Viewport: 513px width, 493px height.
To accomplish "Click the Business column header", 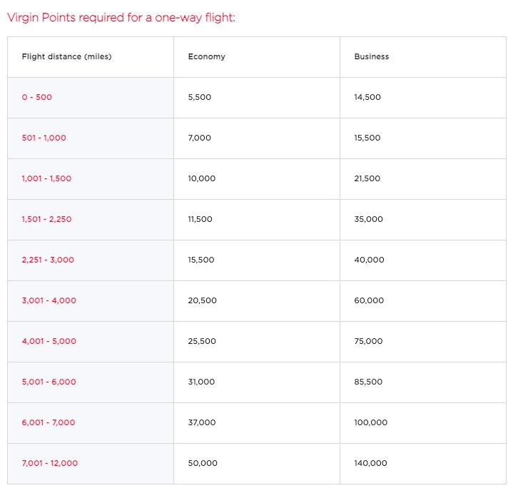I will (x=372, y=56).
